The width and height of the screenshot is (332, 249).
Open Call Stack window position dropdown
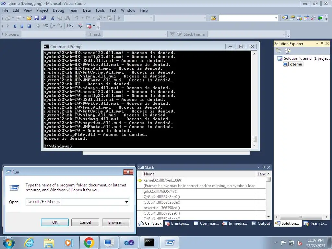[258, 167]
